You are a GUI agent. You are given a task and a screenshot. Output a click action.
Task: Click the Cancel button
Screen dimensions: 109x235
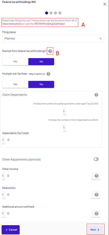click(x=11, y=230)
